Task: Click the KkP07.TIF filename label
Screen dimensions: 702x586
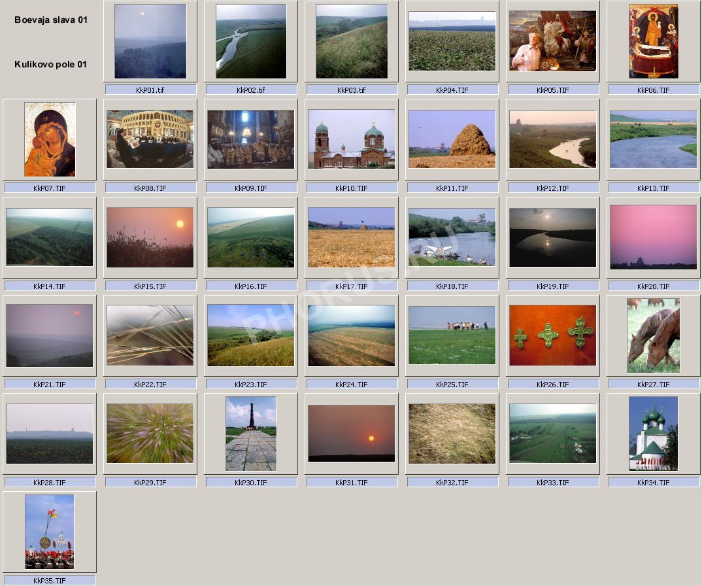Action: (50, 188)
